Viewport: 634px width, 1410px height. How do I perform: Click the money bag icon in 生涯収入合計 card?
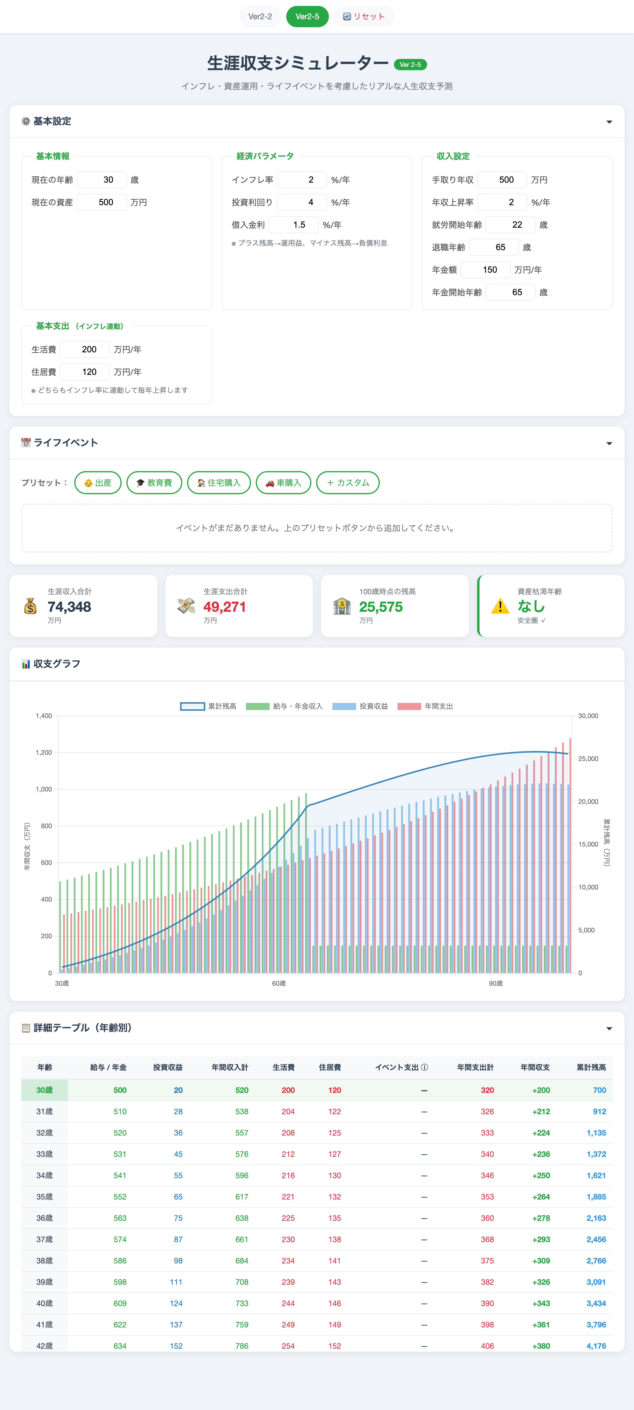(30, 606)
